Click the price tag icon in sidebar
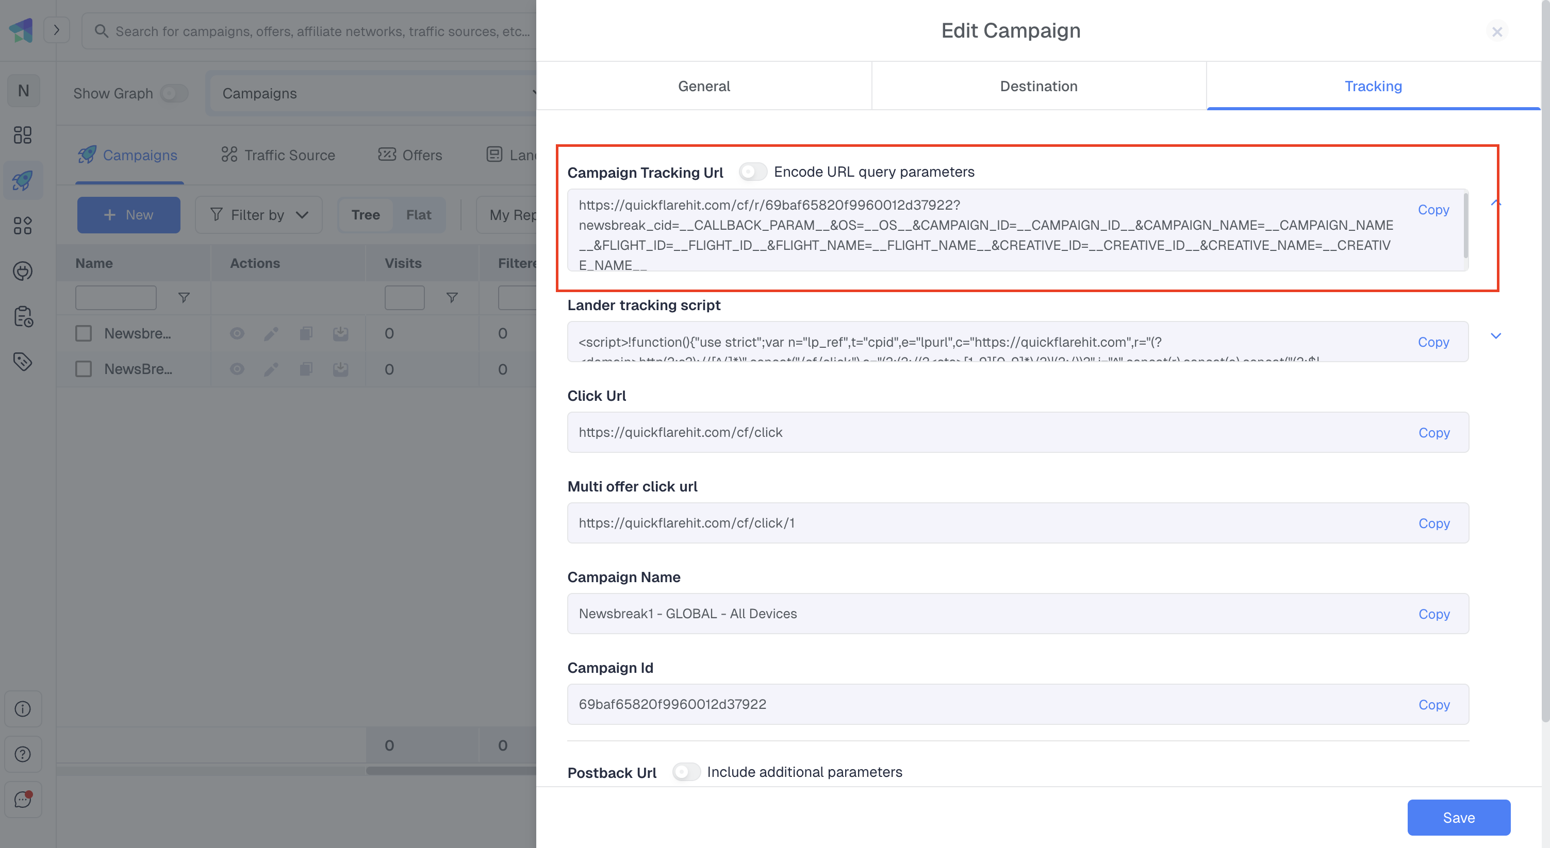 click(23, 361)
